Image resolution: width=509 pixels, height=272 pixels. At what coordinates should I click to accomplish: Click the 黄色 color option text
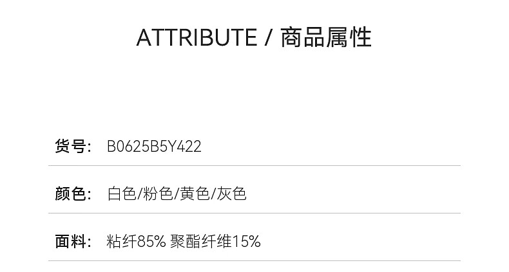pyautogui.click(x=195, y=194)
